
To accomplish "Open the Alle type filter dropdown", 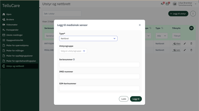I will point(162,36).
